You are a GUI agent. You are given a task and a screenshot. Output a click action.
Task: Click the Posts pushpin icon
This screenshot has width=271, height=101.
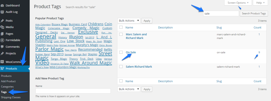click(x=2, y=21)
